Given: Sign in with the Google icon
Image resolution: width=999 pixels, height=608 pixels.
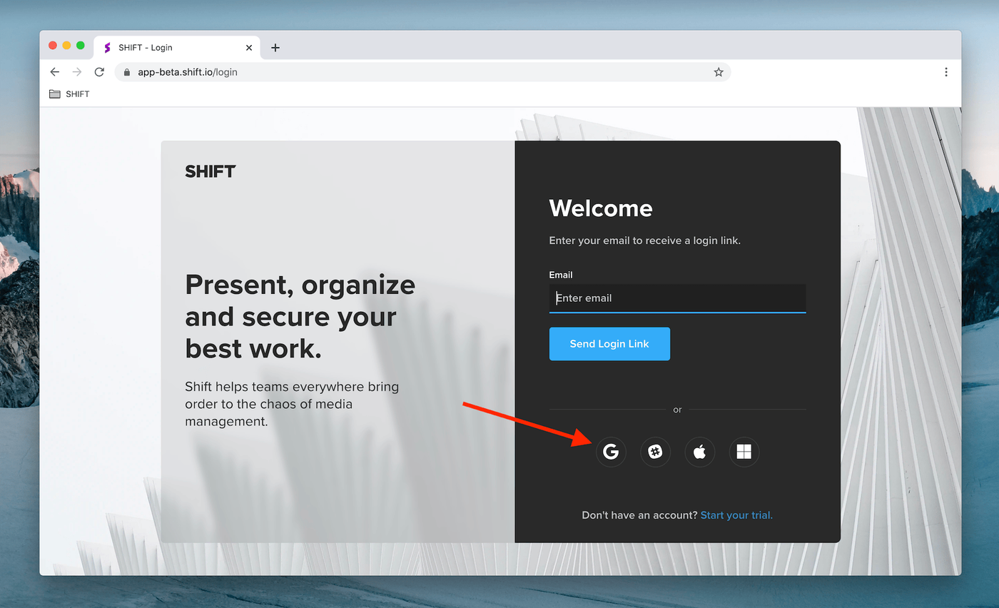Looking at the screenshot, I should click(x=611, y=452).
